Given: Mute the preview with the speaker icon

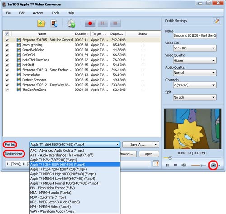Looking at the screenshot, I should 184,165.
